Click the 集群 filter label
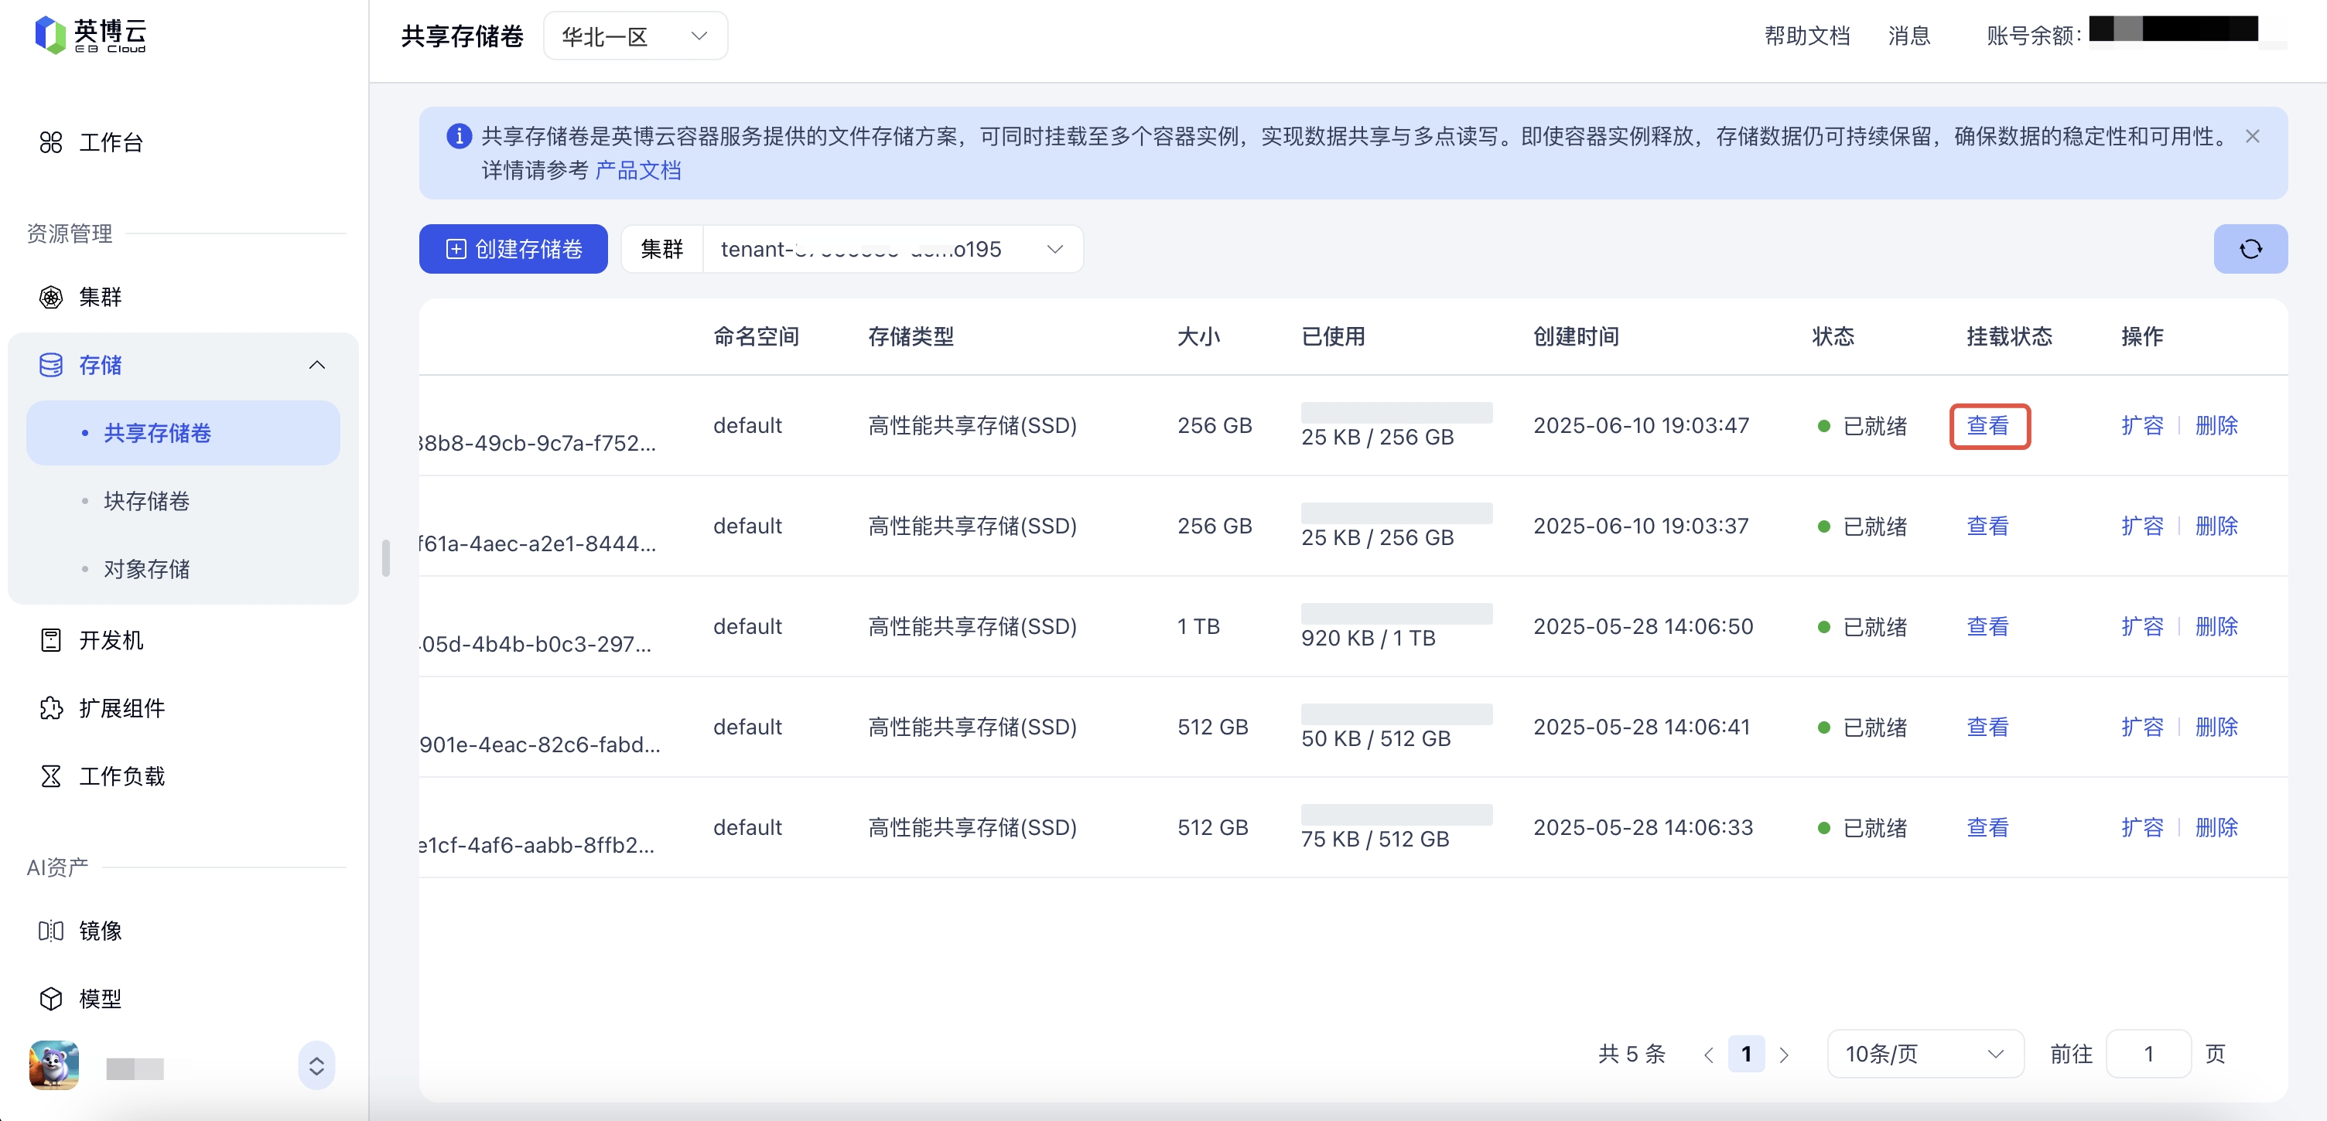2327x1121 pixels. (662, 249)
